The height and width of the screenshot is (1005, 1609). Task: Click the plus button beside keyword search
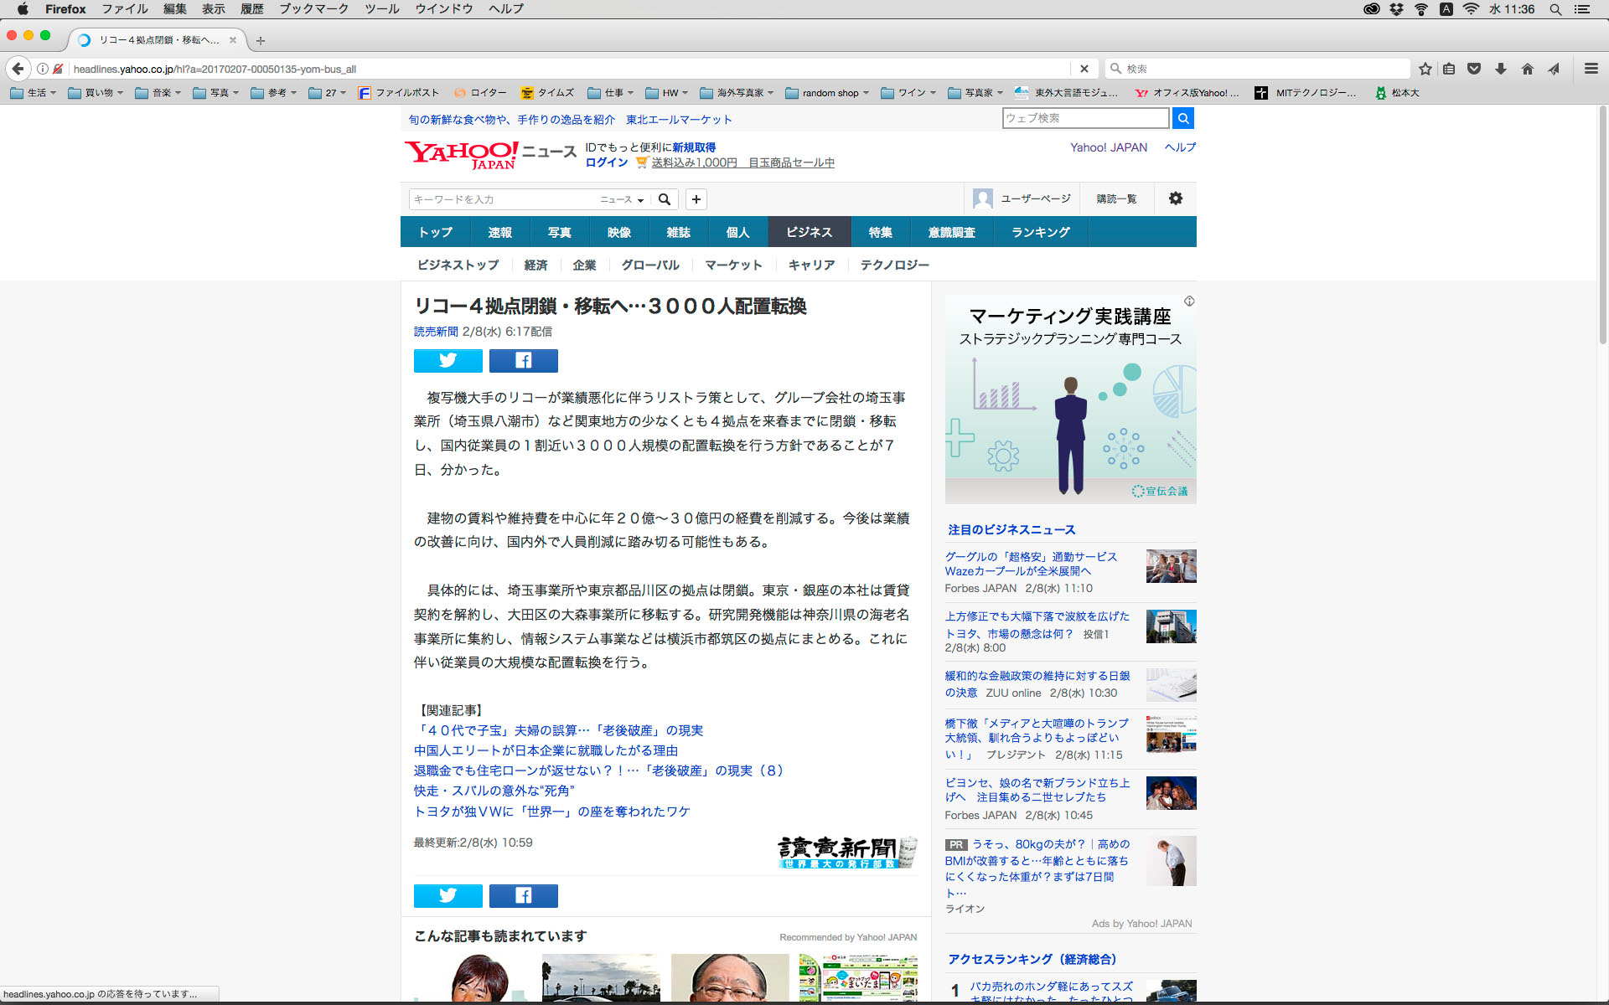click(696, 199)
